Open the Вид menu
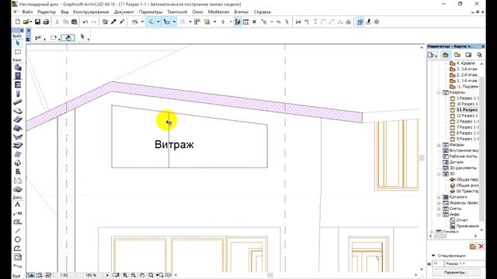Viewport: 497px width, 279px height. coord(64,12)
